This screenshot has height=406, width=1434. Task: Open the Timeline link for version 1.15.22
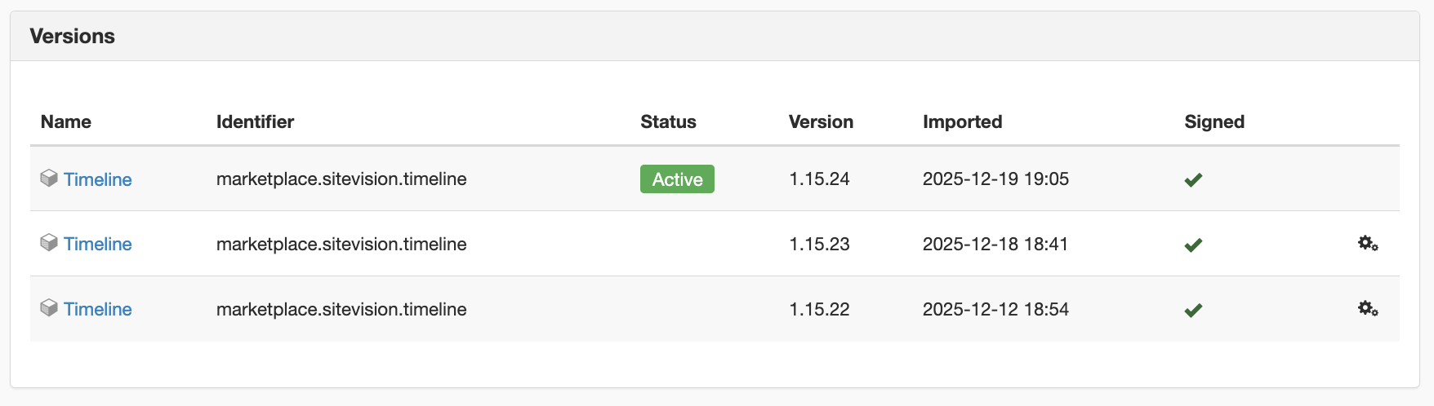[97, 309]
